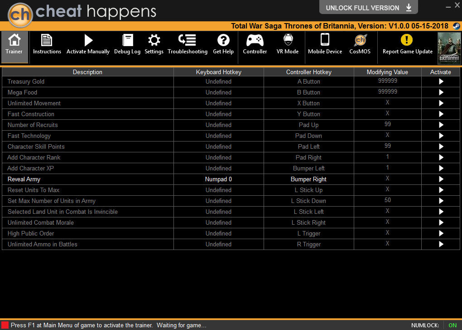The height and width of the screenshot is (330, 462).
Task: Select Treasury Gold A Button controller hotkey
Action: pos(309,81)
